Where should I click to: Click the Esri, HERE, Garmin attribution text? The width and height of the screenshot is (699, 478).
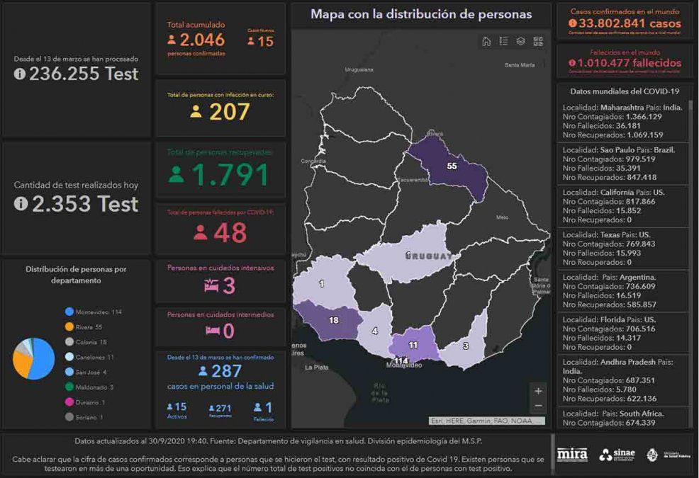coord(486,421)
